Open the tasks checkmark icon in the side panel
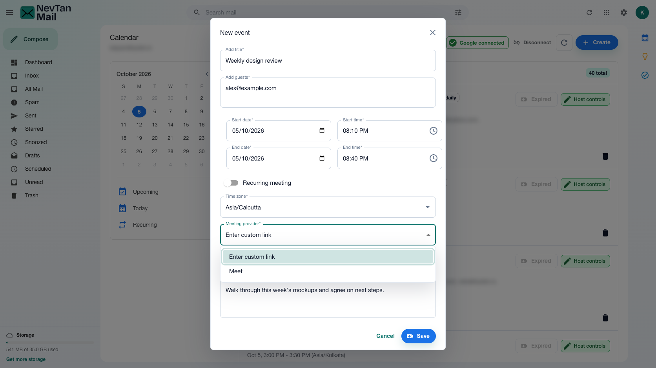 645,75
